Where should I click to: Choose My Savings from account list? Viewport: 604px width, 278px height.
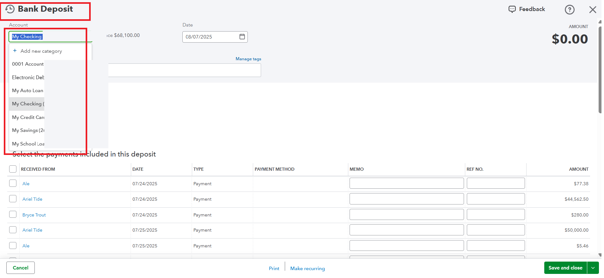28,130
